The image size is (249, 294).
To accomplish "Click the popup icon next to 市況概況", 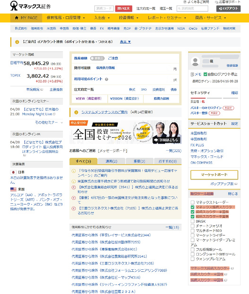I will (42, 89).
